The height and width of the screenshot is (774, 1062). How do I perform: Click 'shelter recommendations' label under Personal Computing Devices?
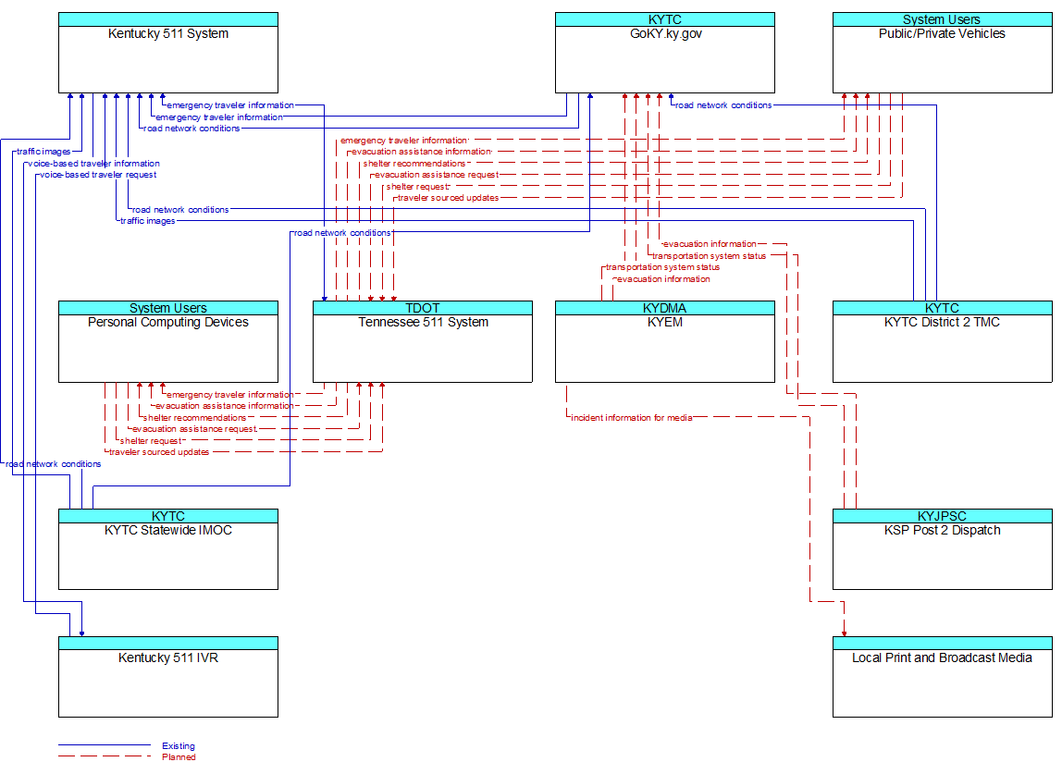194,418
